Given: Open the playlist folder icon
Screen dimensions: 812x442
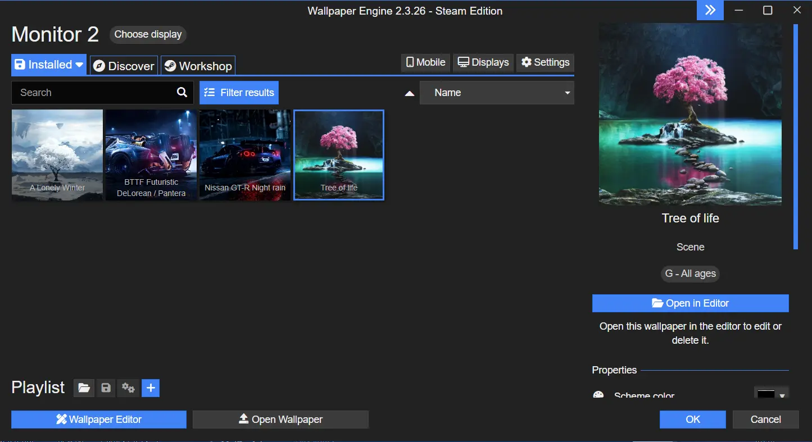Looking at the screenshot, I should (x=84, y=388).
